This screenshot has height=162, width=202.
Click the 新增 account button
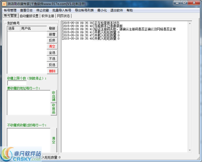click(52, 34)
